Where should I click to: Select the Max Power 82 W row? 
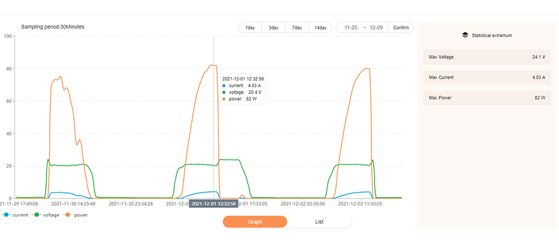coord(487,97)
